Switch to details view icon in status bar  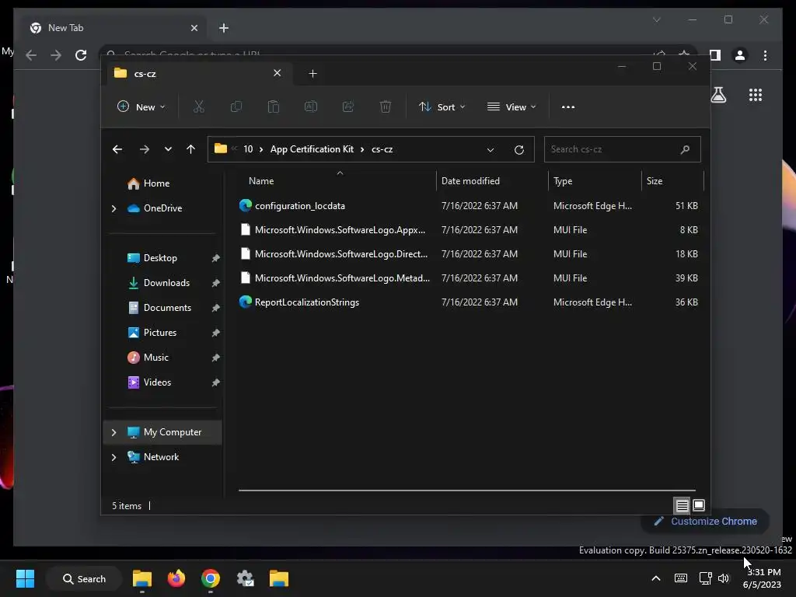pyautogui.click(x=682, y=505)
